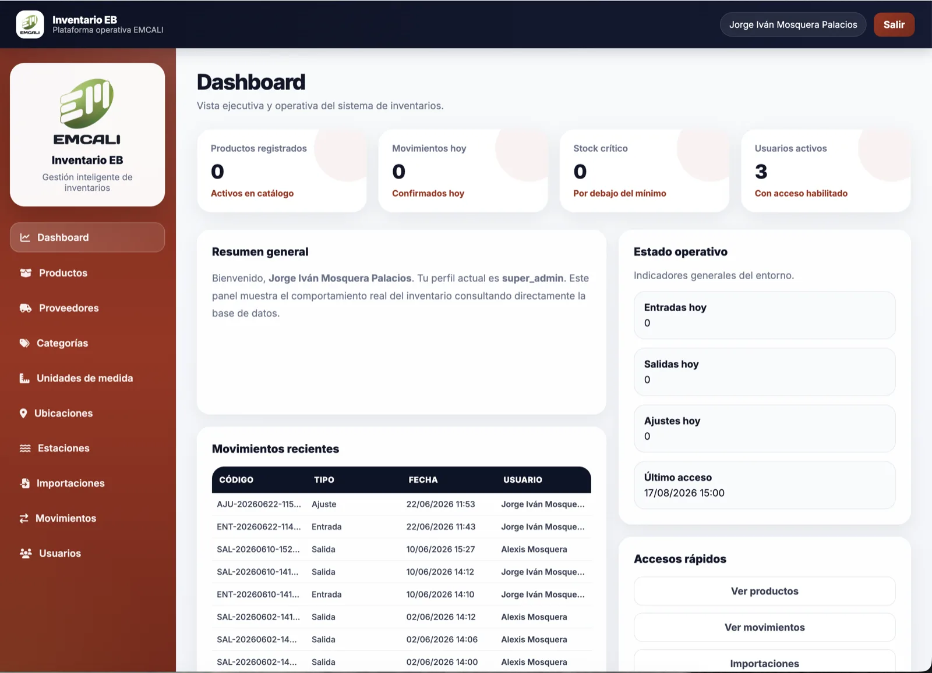Open Categorías from the sidebar

click(87, 343)
